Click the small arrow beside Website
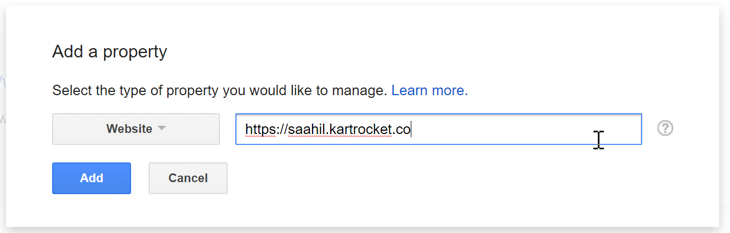The image size is (730, 233). pos(161,129)
